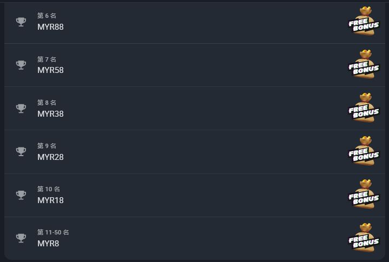Select the MYR58 prize text
This screenshot has height=262, width=389.
coord(50,70)
